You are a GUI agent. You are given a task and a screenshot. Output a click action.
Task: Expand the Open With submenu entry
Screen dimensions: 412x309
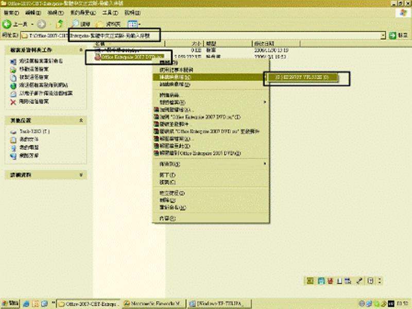click(x=211, y=102)
